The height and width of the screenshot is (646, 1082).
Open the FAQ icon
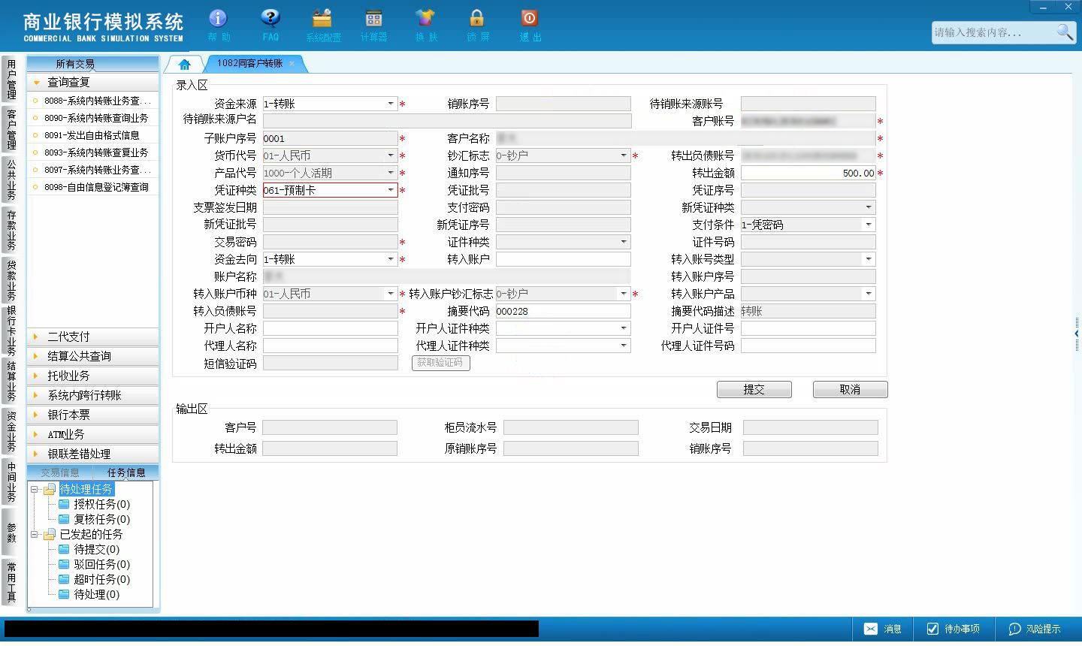click(x=270, y=25)
